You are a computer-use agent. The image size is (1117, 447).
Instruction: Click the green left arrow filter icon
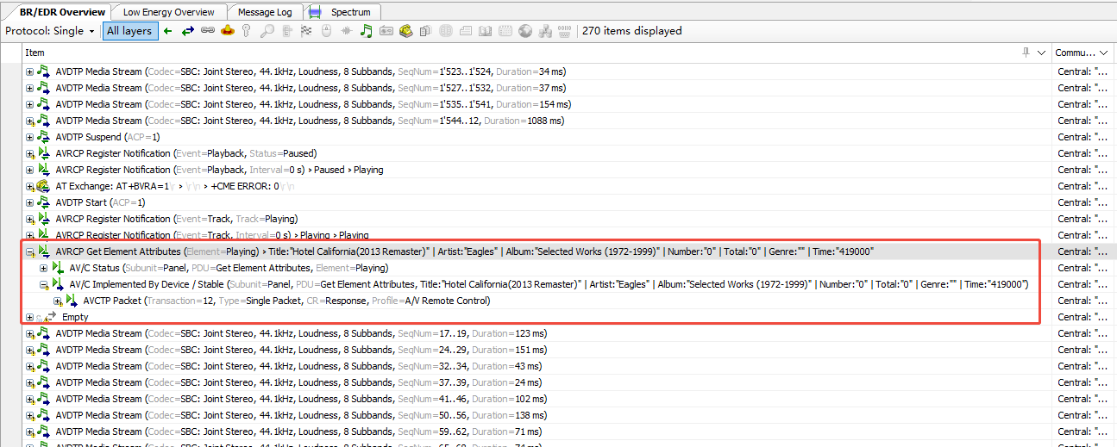168,31
